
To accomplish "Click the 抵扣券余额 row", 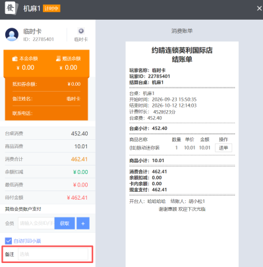I will pyautogui.click(x=46, y=84).
